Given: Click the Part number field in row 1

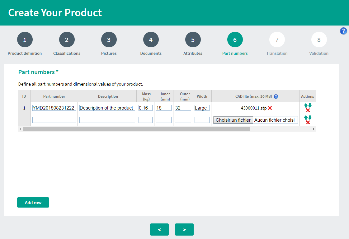Looking at the screenshot, I should [x=54, y=108].
